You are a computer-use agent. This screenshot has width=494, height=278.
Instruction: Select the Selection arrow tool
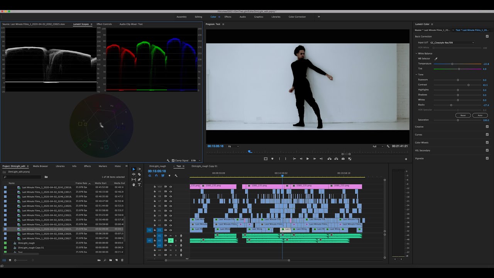click(x=134, y=169)
